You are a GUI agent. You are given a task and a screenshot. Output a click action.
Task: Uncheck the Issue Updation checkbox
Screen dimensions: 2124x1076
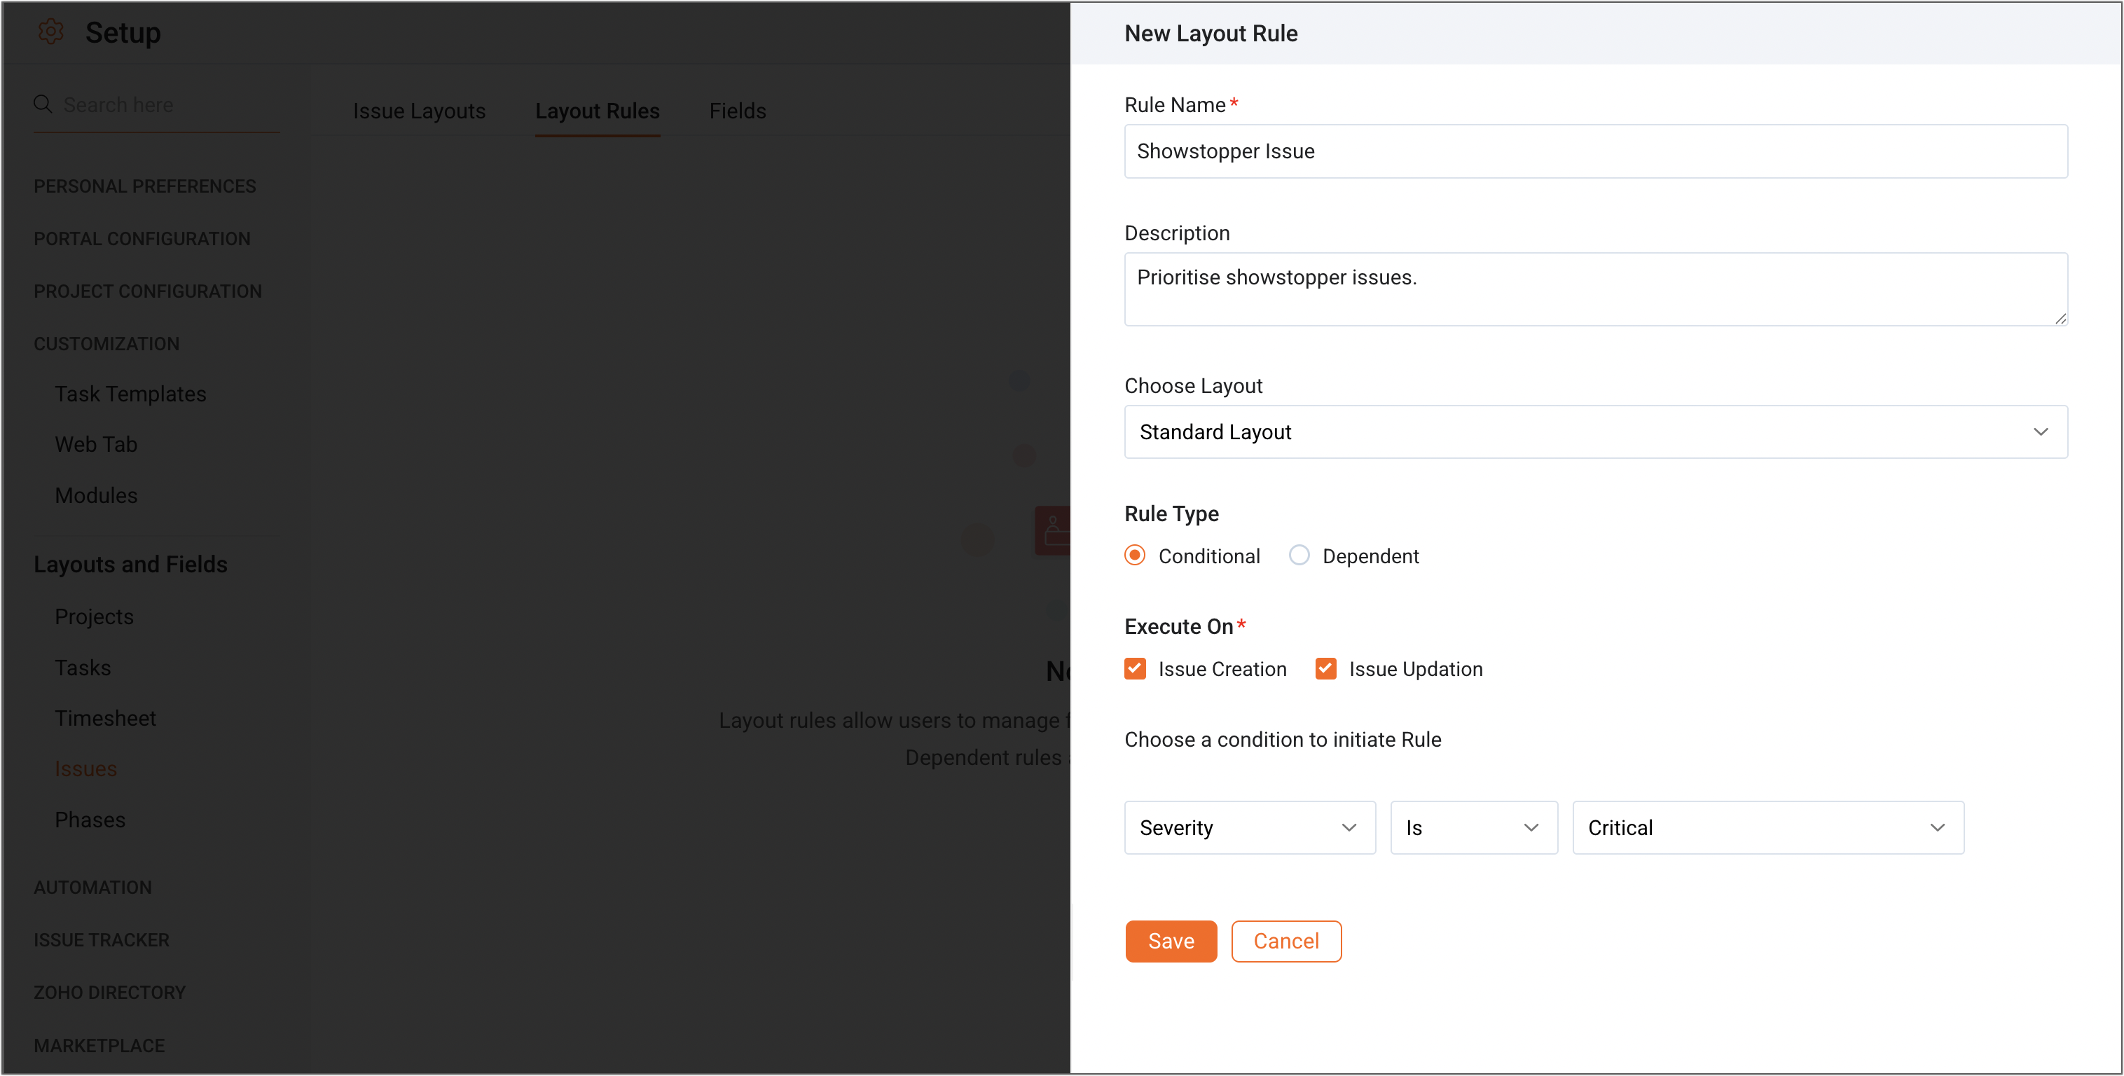pyautogui.click(x=1325, y=669)
